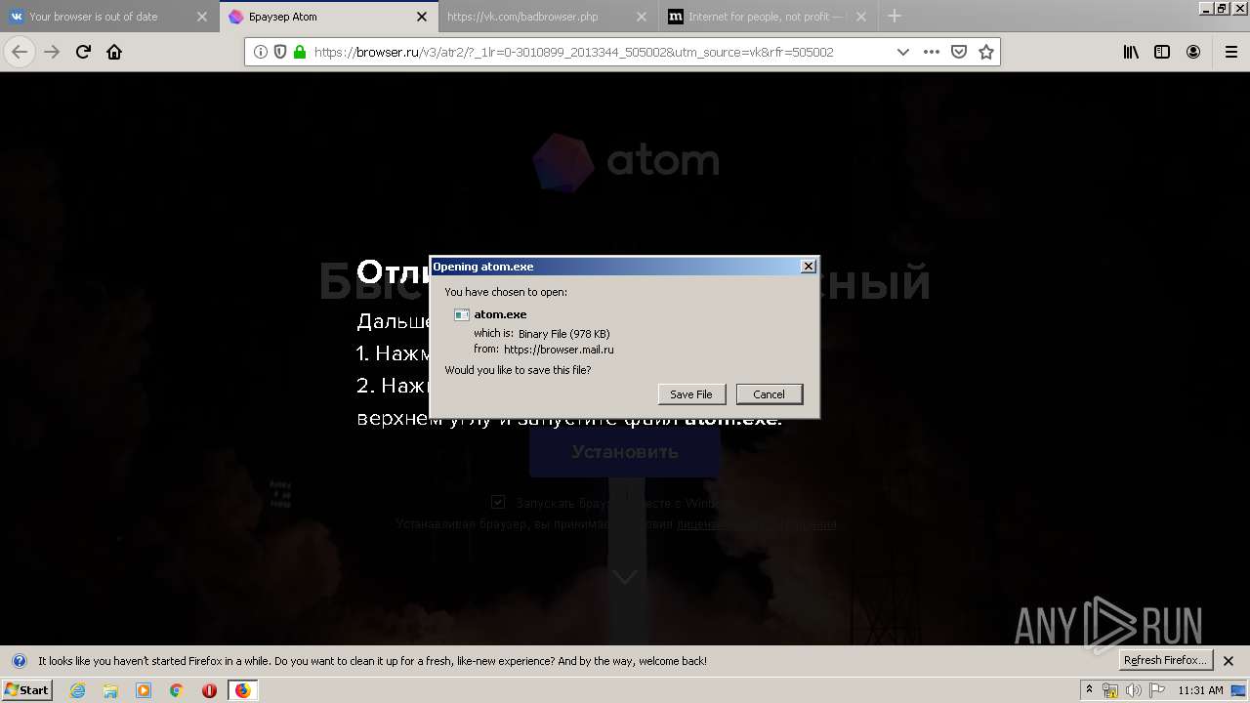Select the Браузер Atom tab

click(328, 17)
